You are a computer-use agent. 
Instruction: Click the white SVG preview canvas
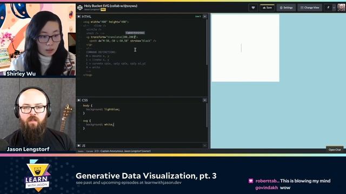tap(245, 48)
